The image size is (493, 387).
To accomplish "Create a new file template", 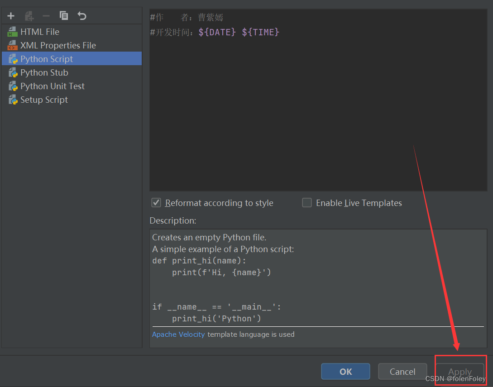I will click(x=10, y=15).
